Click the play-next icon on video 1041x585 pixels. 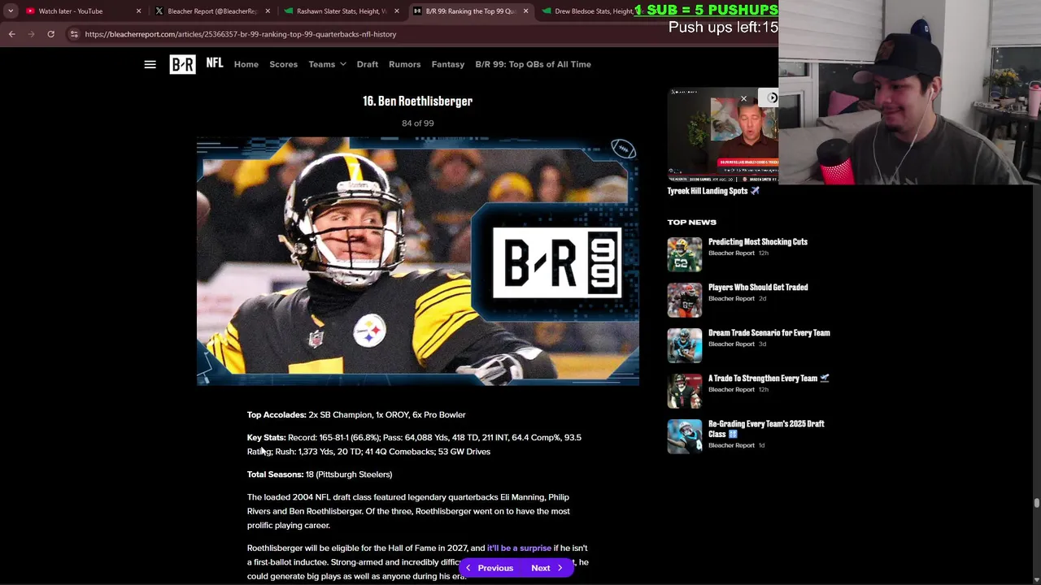(x=770, y=98)
